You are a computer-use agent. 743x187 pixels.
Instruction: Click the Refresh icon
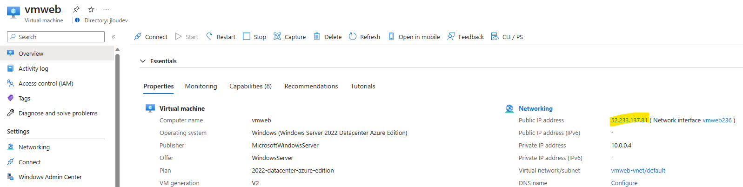pyautogui.click(x=353, y=36)
